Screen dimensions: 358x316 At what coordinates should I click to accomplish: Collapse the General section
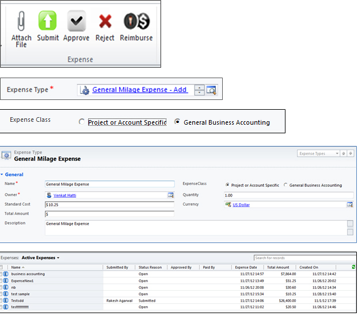coord(2,175)
